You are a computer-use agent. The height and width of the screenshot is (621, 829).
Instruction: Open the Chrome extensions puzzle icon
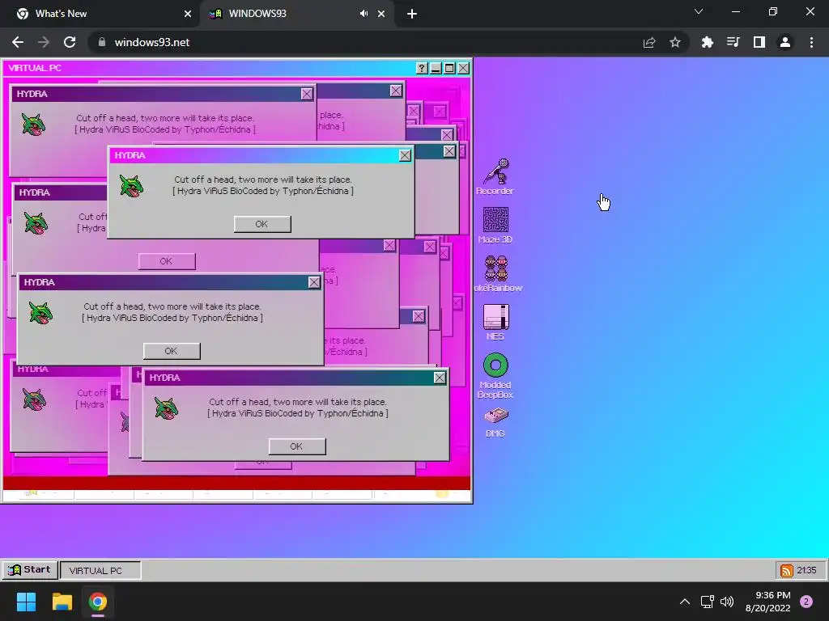[x=707, y=42]
